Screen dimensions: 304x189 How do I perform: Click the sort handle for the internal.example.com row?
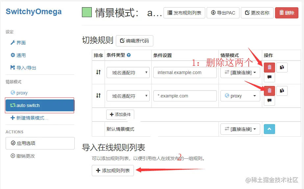[x=98, y=72]
